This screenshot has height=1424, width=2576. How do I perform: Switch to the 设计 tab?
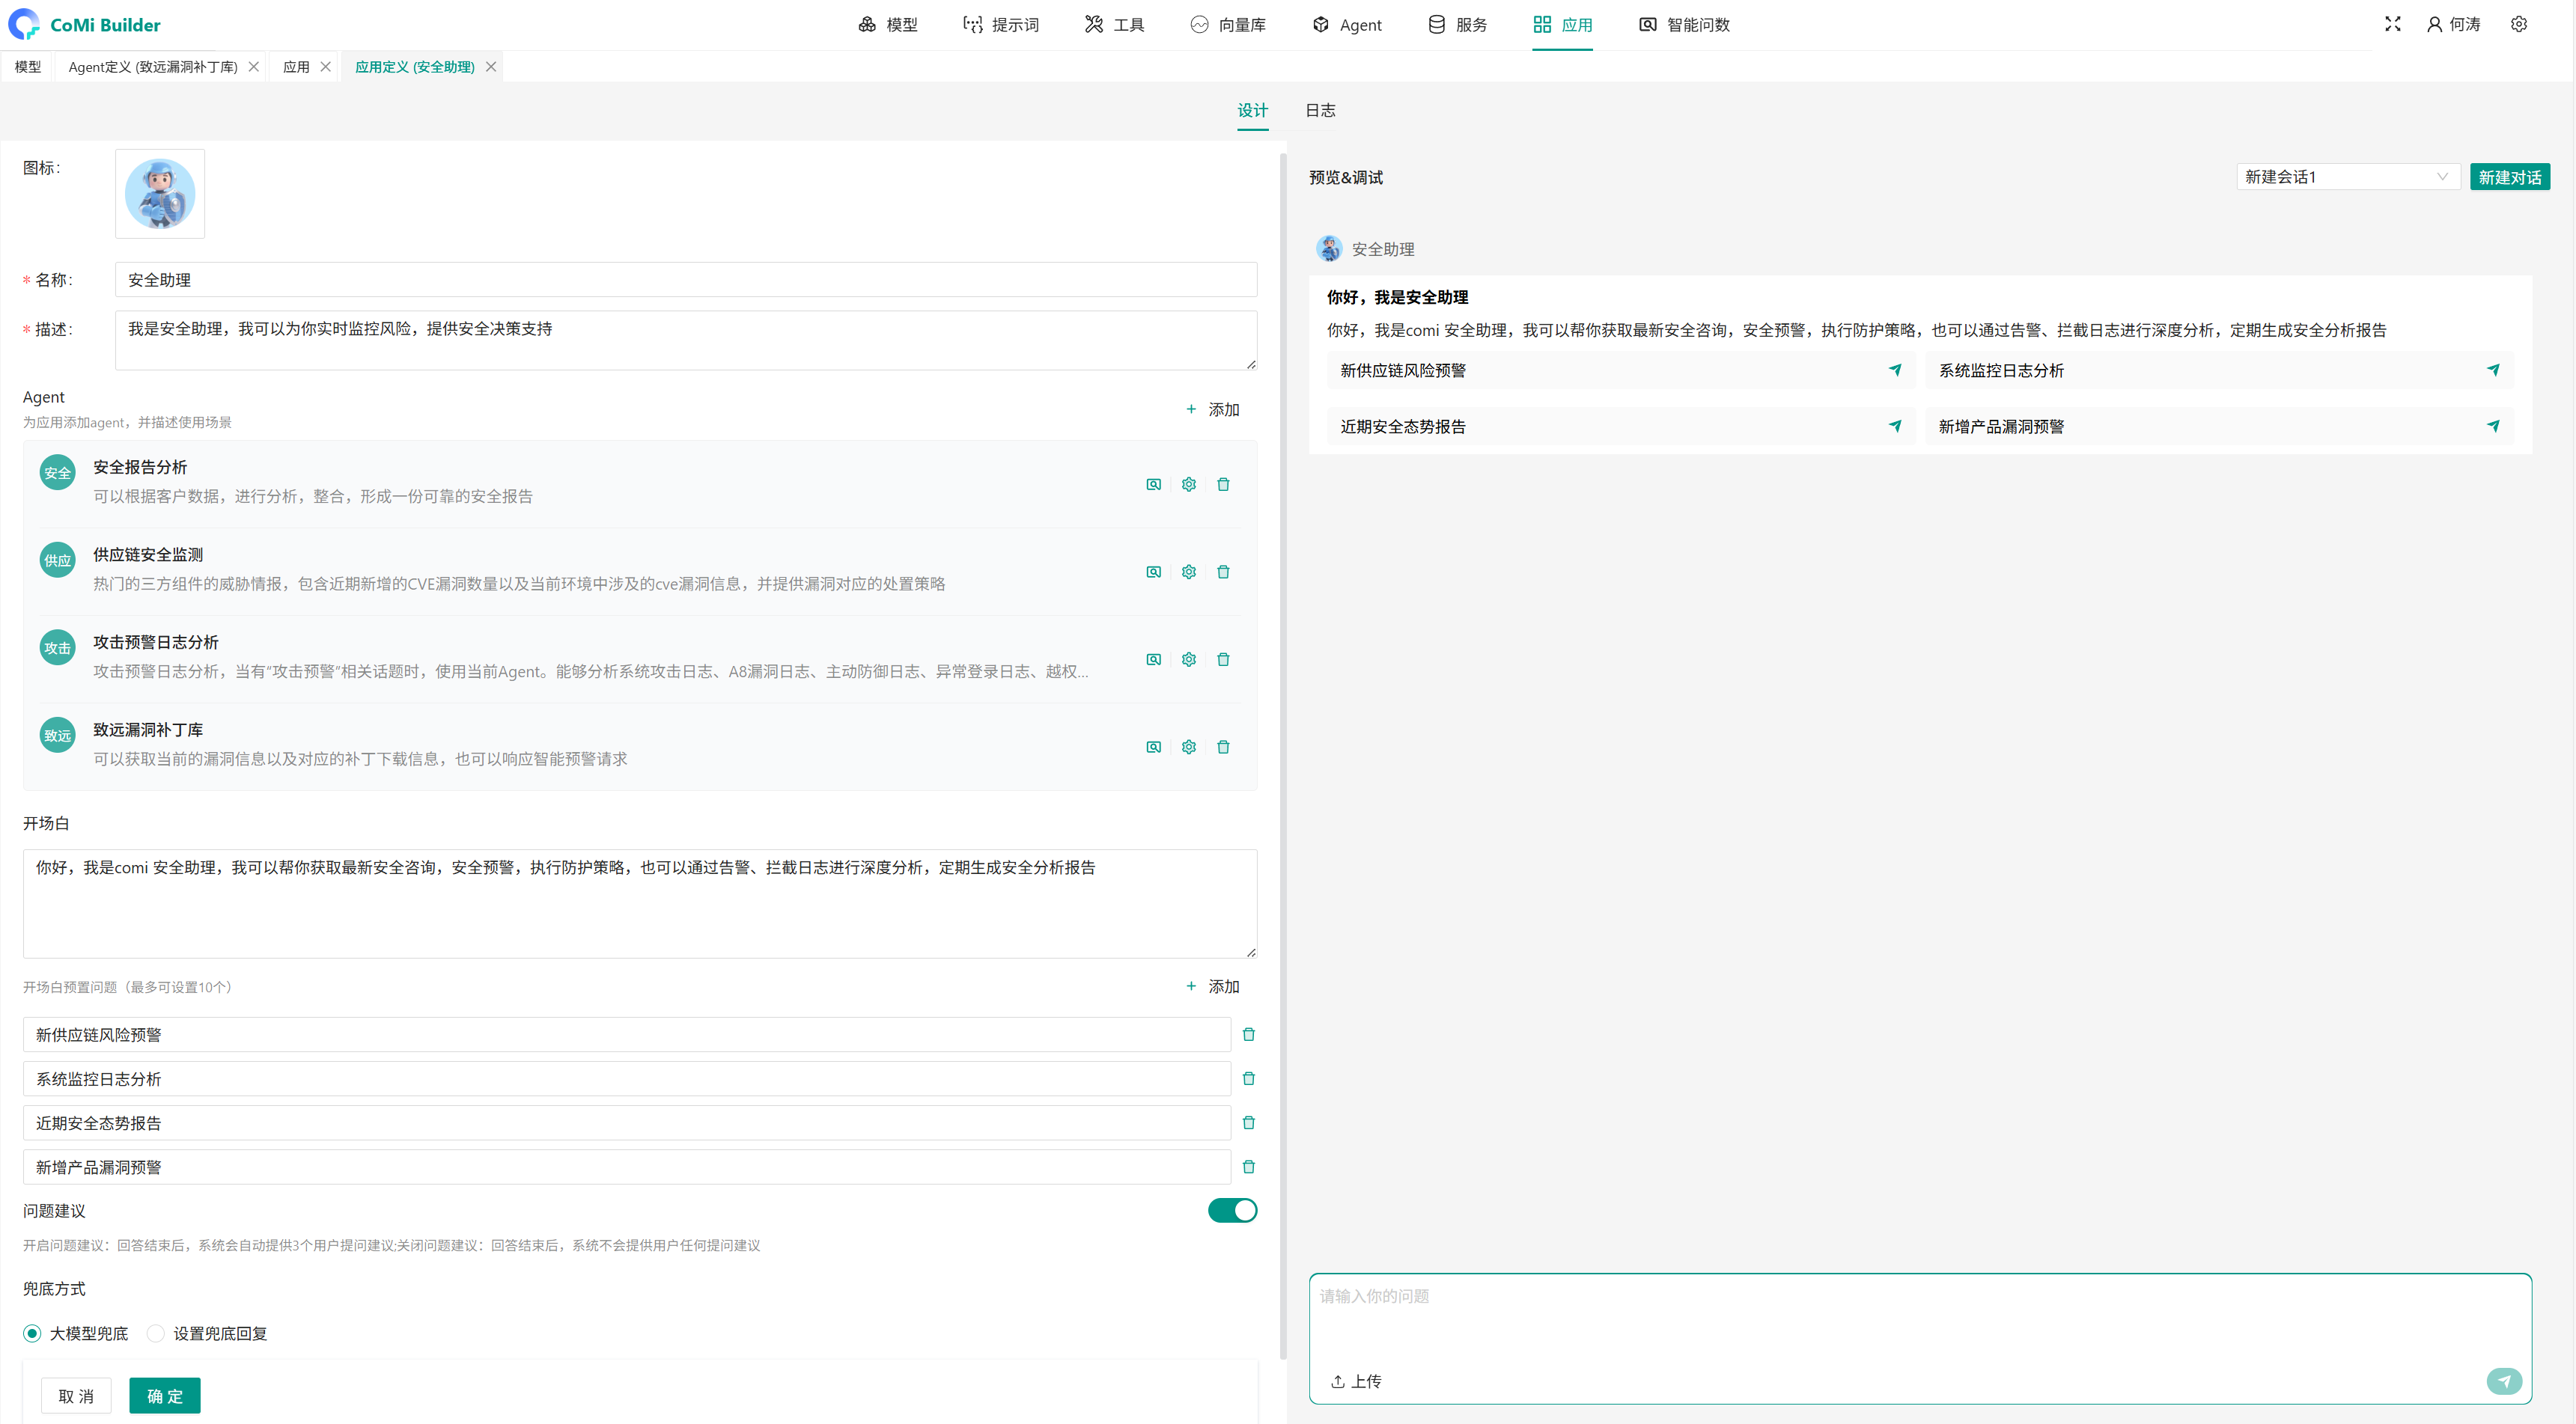click(1253, 111)
